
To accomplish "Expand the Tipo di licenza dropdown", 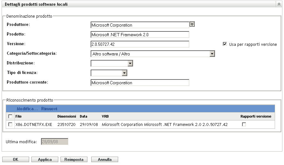I will pyautogui.click(x=125, y=73).
